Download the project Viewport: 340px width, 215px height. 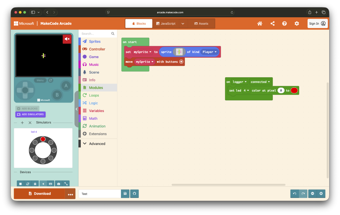click(39, 194)
